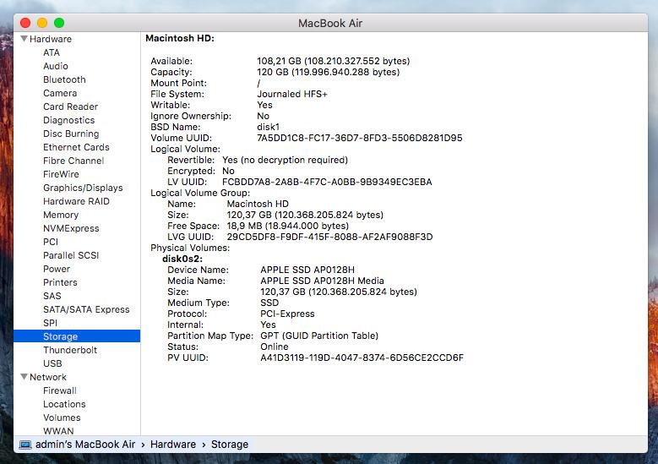The image size is (658, 464).
Task: Close the MacBook Air window
Action: (x=25, y=23)
